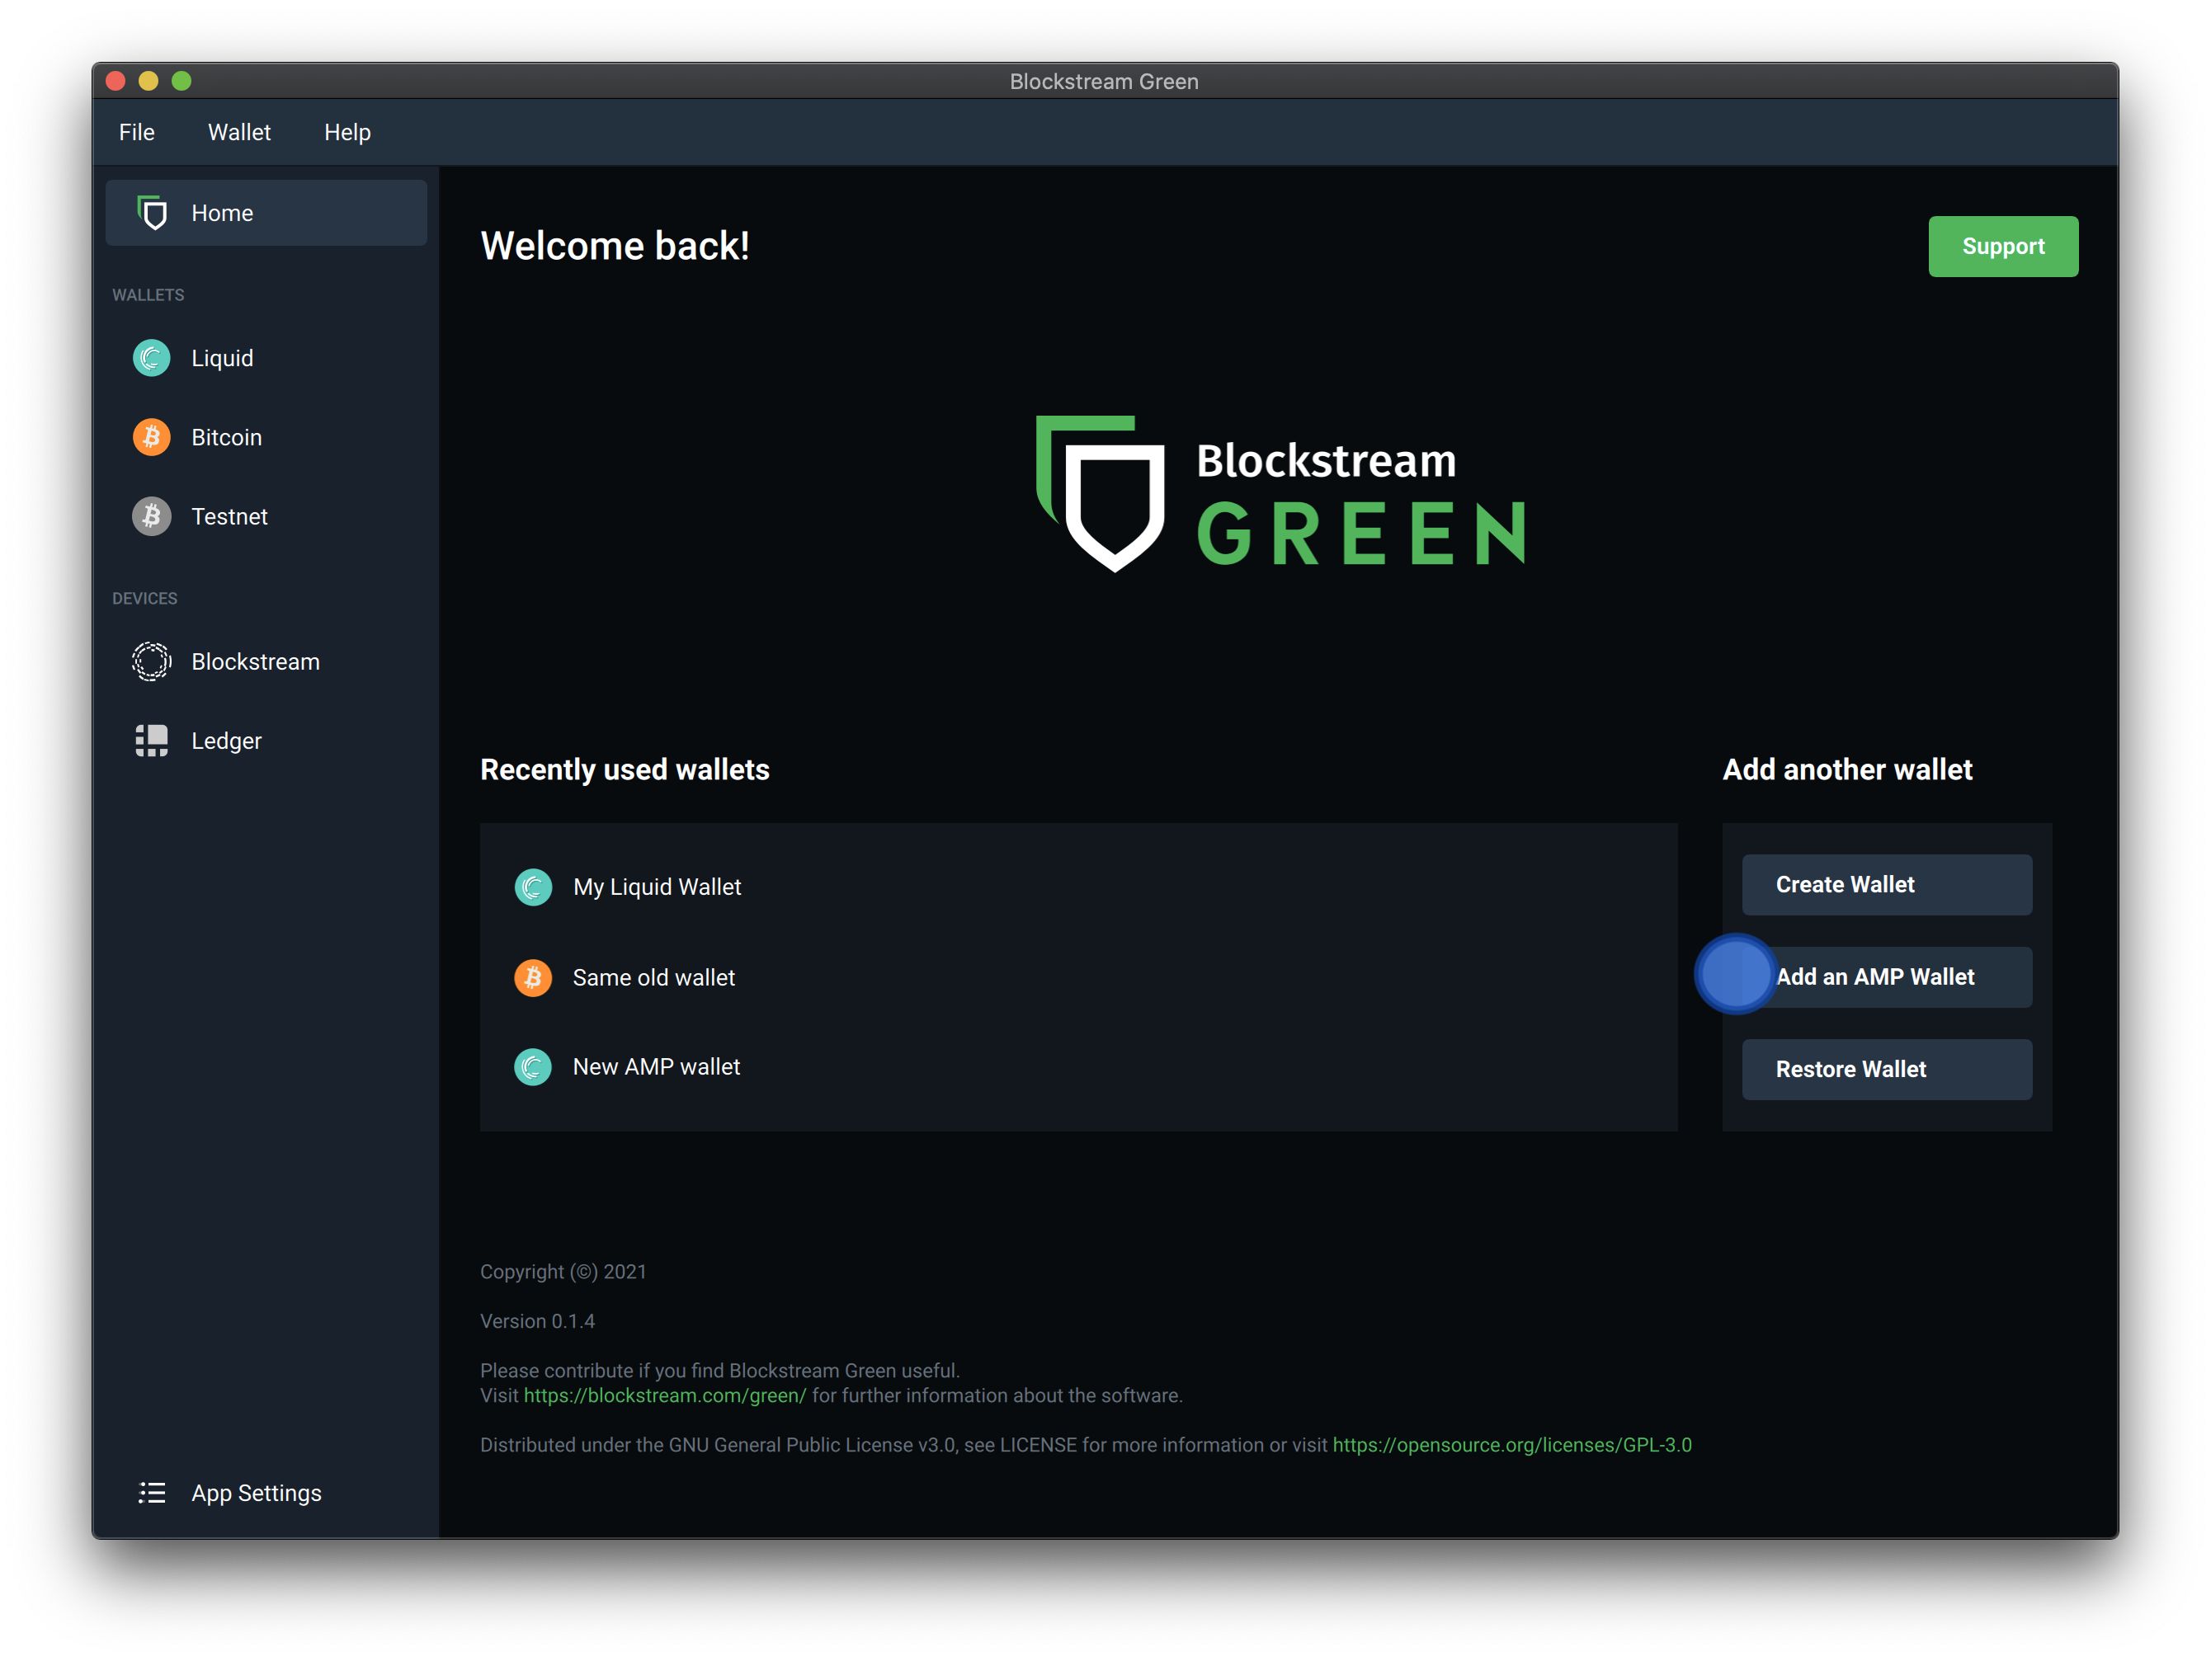Select Testnet label under Wallets
The width and height of the screenshot is (2211, 1661).
coord(230,516)
